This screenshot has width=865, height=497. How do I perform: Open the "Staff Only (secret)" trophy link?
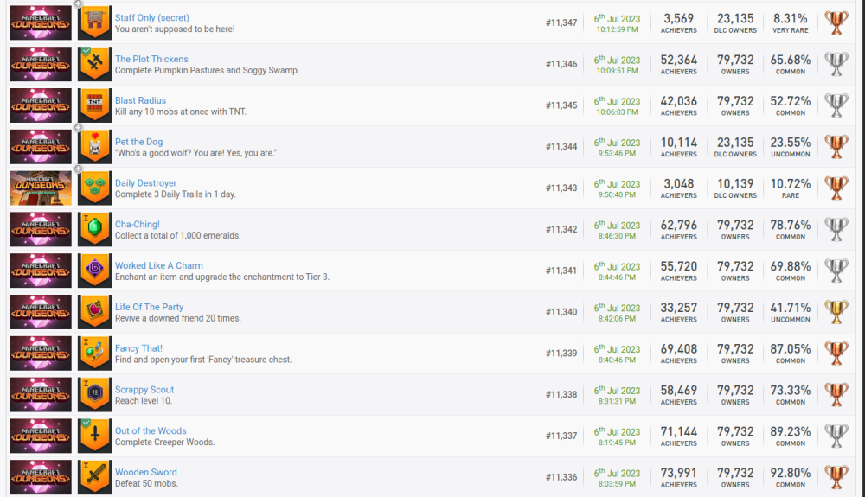(151, 18)
